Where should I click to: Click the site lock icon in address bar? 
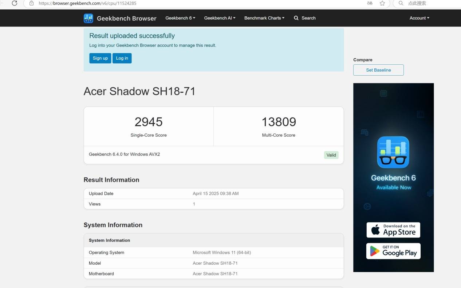click(32, 3)
